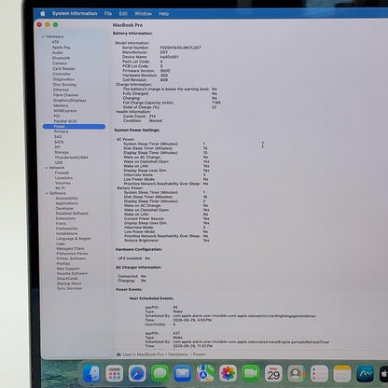Collapse the Network section disclosure triangle
388x388 pixels.
tap(47, 168)
